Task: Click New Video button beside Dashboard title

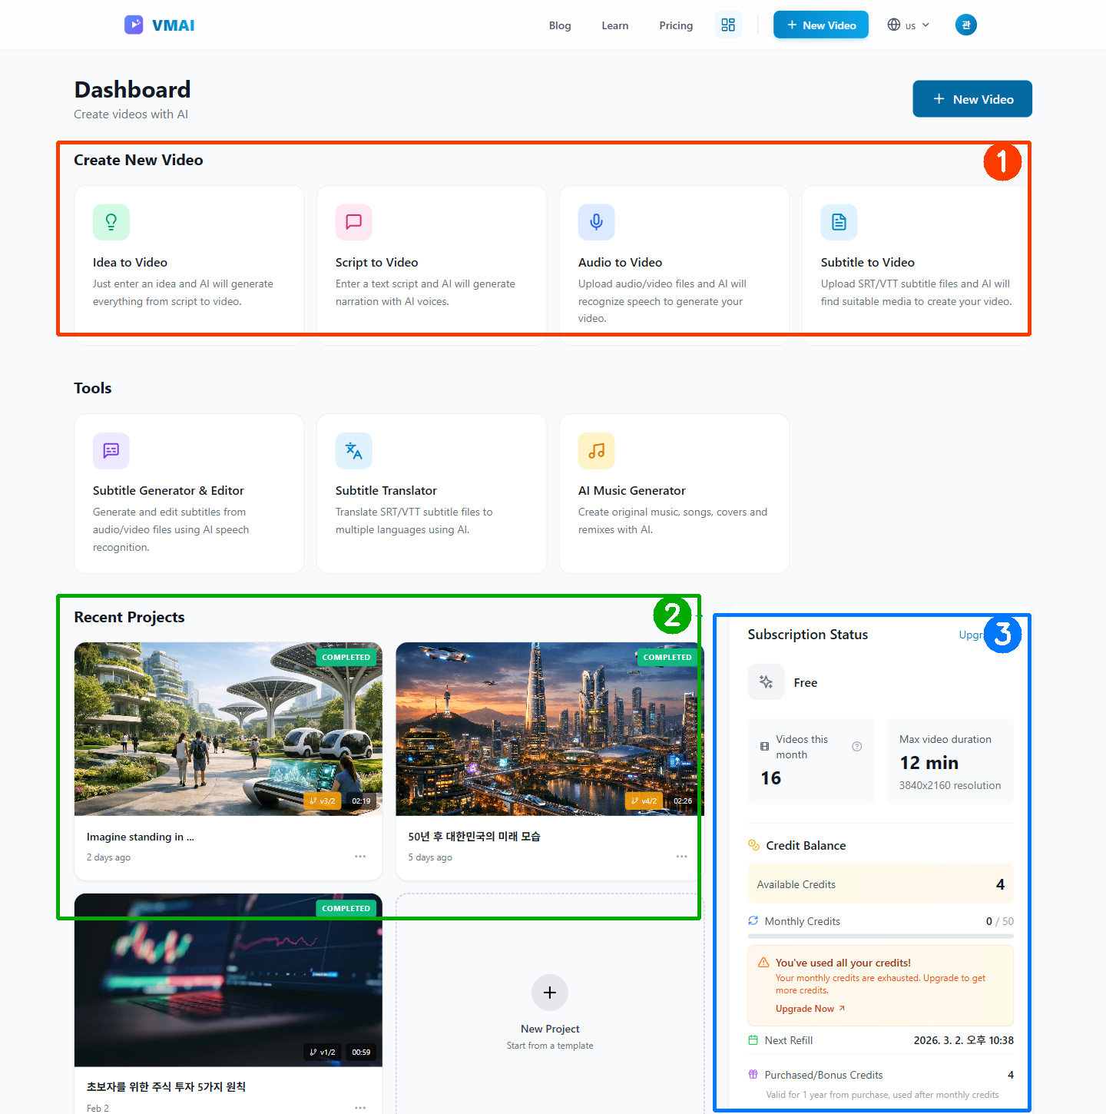Action: pyautogui.click(x=972, y=99)
